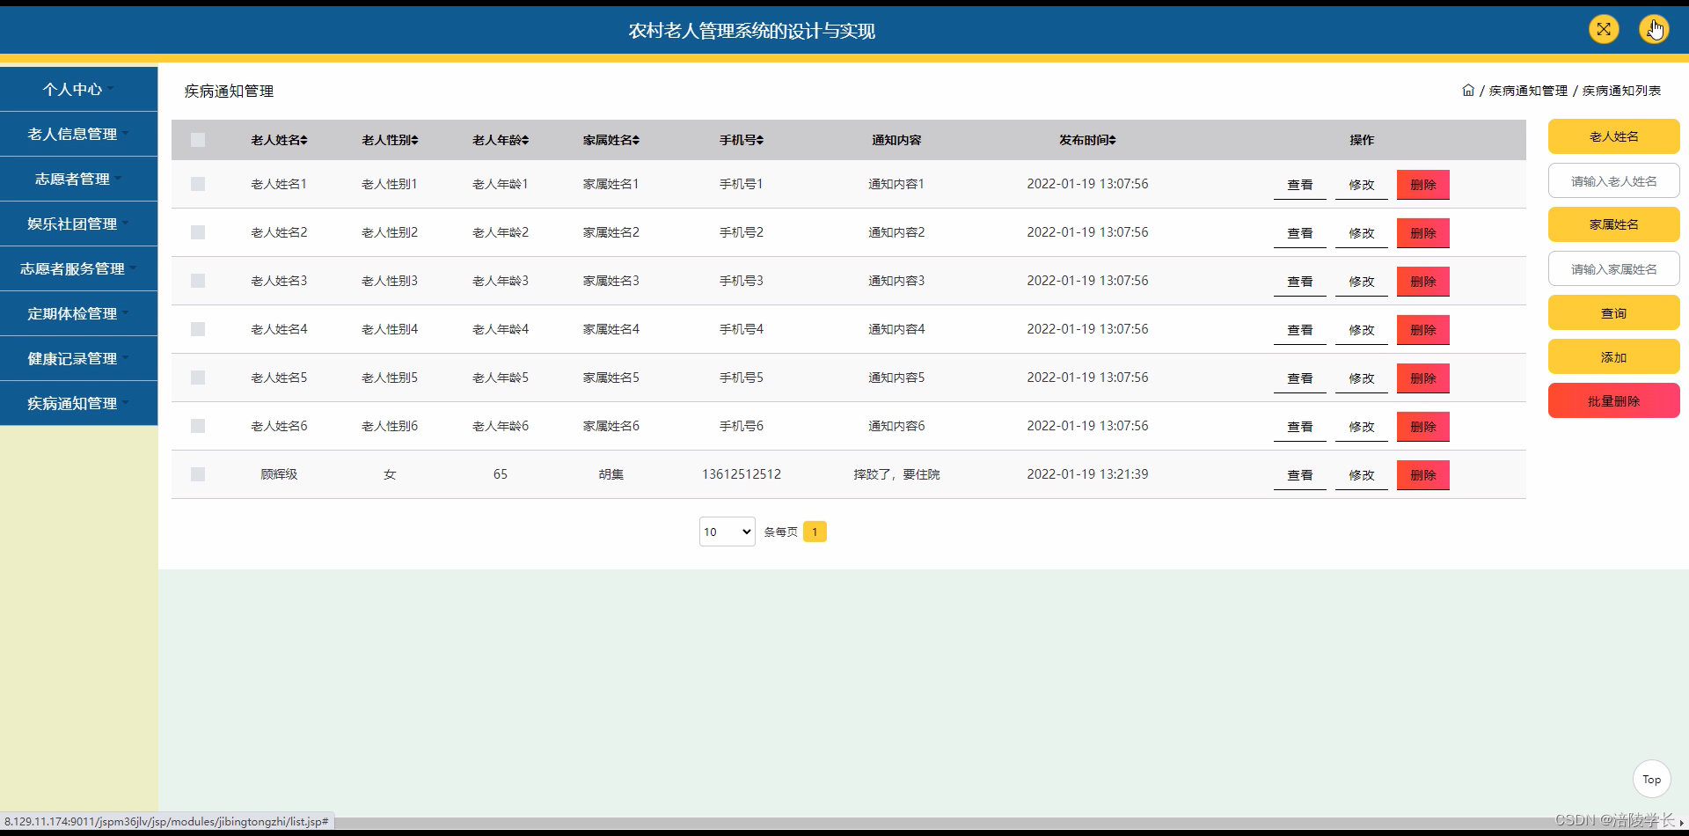Click inside the 请输入老人姓名 input field
This screenshot has width=1689, height=836.
[1613, 180]
